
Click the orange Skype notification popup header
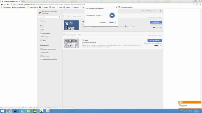click(x=190, y=102)
